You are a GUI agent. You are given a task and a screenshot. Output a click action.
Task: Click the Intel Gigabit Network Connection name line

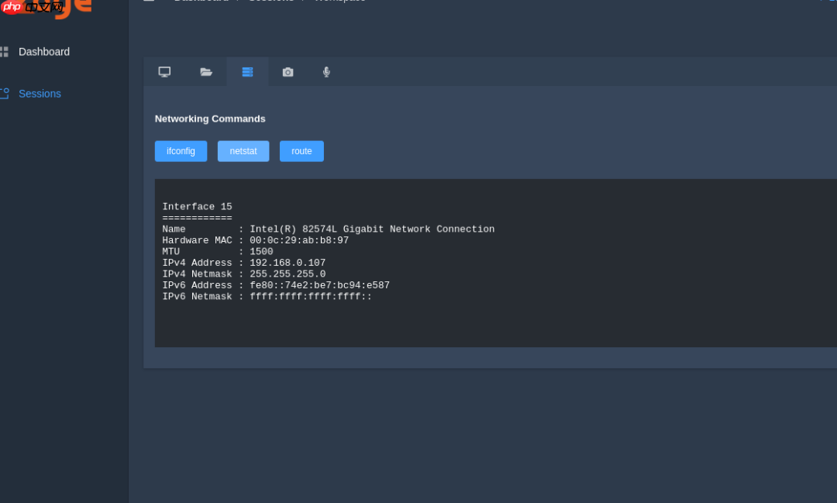tap(328, 229)
